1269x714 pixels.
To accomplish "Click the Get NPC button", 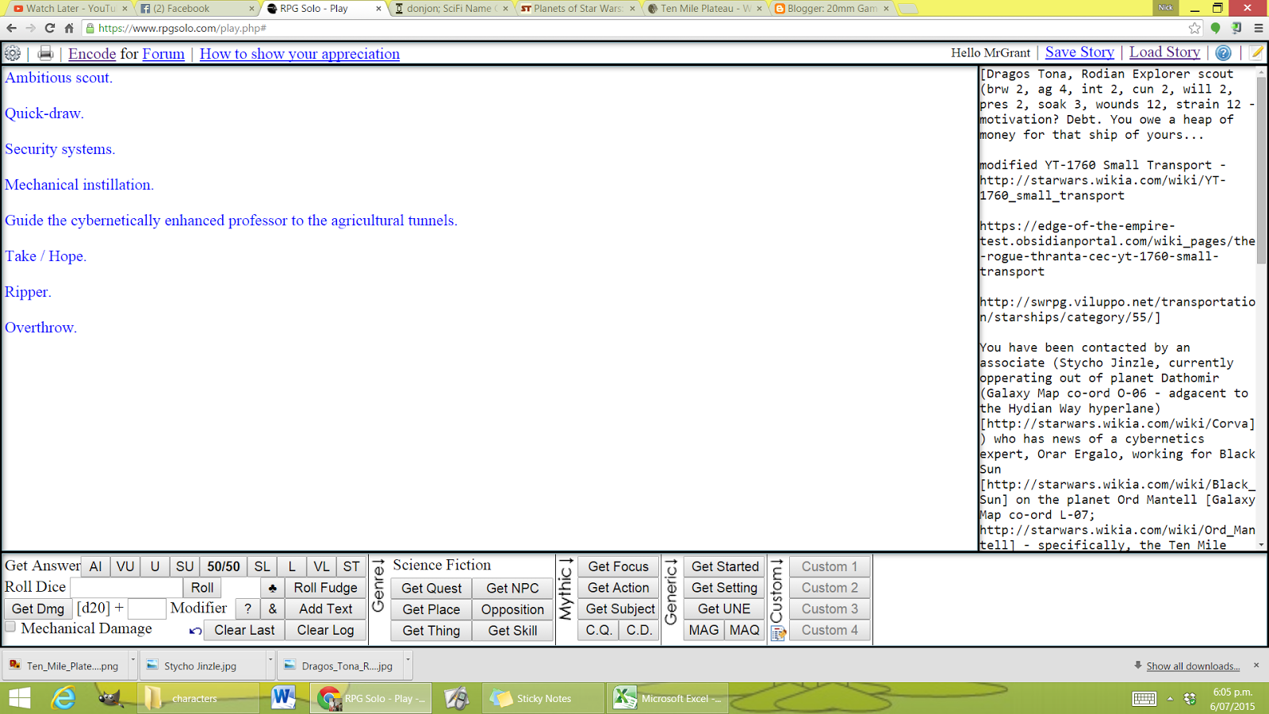I will pos(512,588).
